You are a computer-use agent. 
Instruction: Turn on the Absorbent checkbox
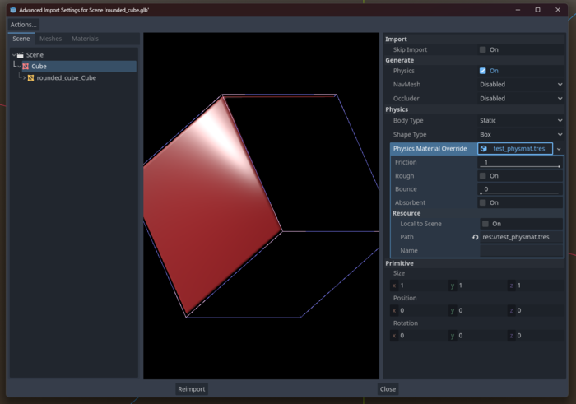483,202
